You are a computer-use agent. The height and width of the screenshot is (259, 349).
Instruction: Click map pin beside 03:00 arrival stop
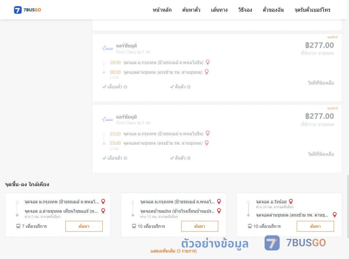pyautogui.click(x=206, y=143)
